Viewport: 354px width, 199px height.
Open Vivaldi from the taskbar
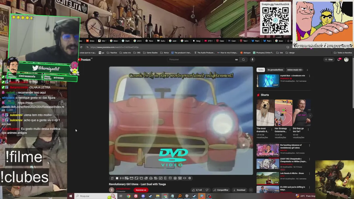click(136, 196)
